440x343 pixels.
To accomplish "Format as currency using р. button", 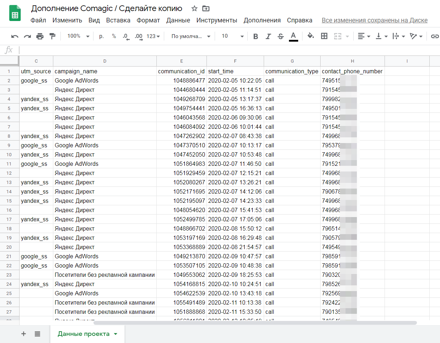I will 101,36.
